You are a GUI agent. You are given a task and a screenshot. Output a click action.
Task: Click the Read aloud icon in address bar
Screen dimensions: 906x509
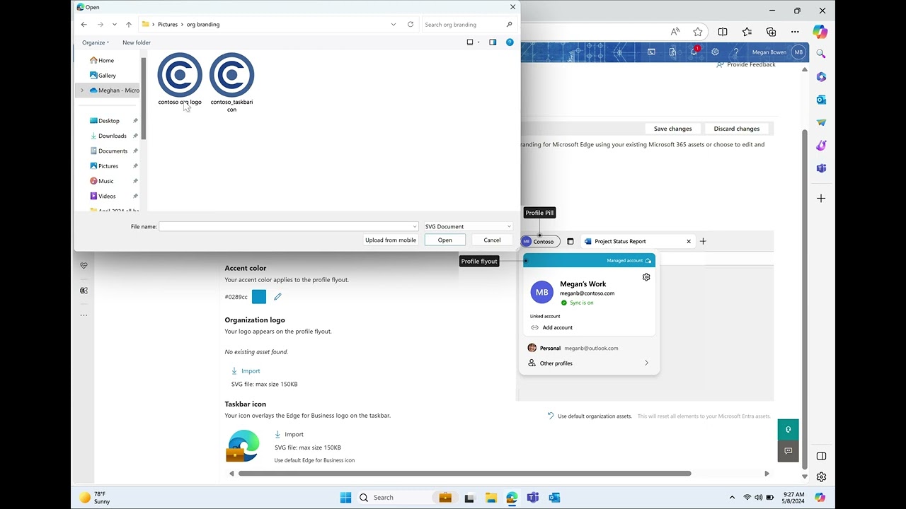click(675, 32)
